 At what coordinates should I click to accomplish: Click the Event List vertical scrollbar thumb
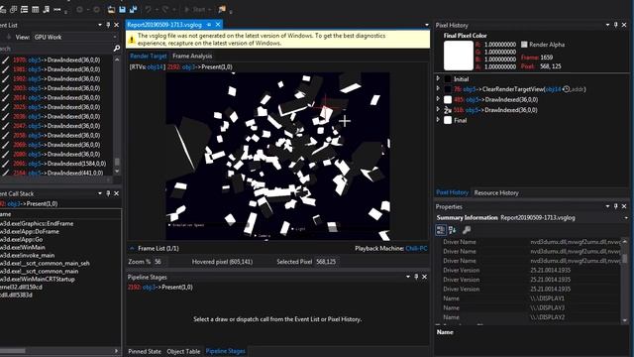117,162
